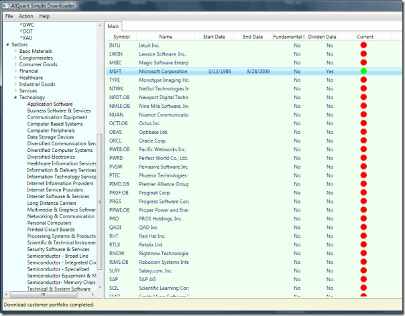The image size is (405, 316).
Task: Click the red status indicator for Red Hat Inc.
Action: (x=363, y=236)
